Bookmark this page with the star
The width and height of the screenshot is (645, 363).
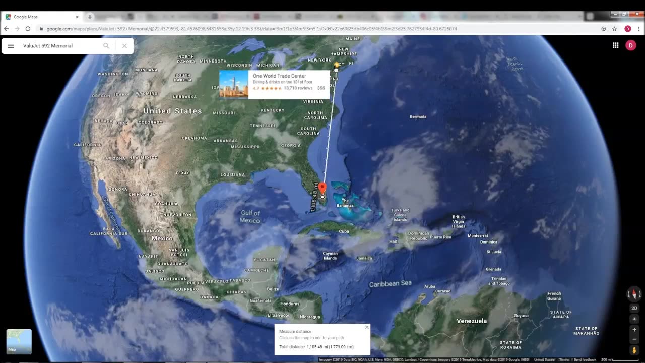click(x=614, y=29)
